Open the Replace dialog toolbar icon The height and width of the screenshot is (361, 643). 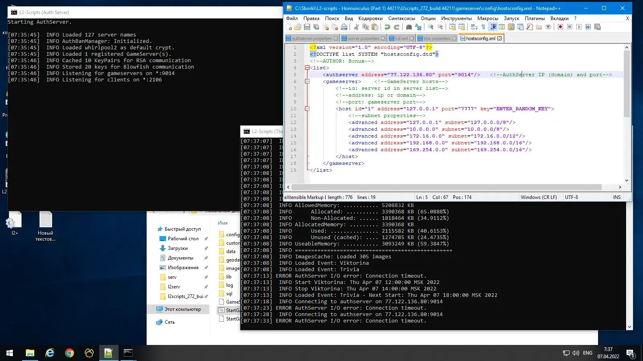[x=418, y=27]
